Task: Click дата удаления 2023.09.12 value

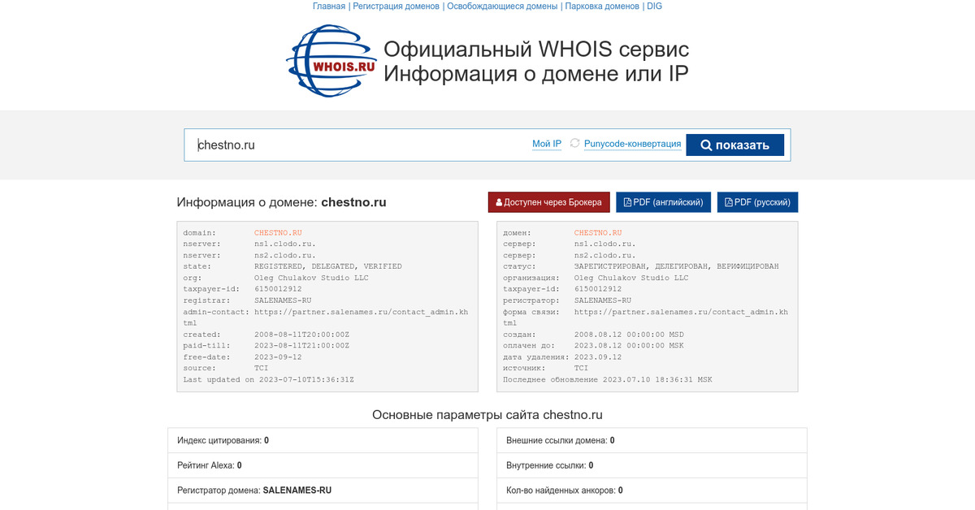Action: click(x=598, y=357)
